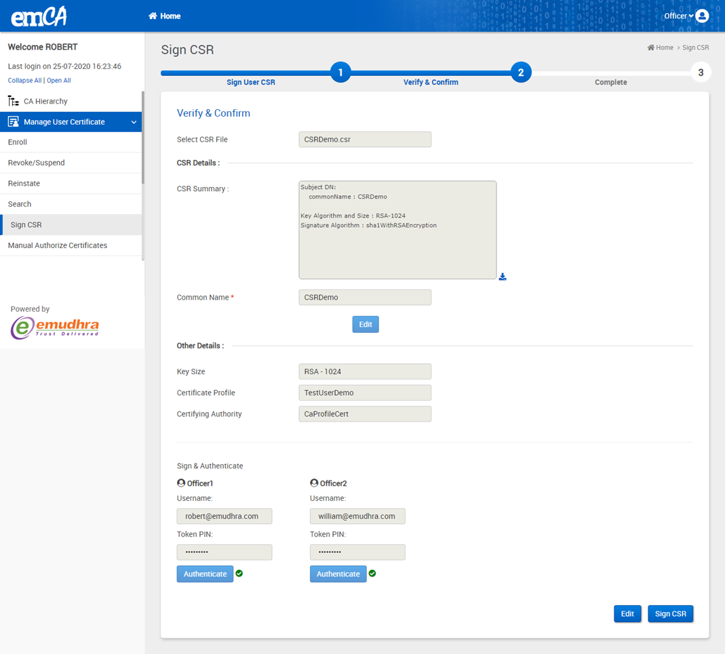Click the eMudhra logo in the sidebar
Image resolution: width=725 pixels, height=654 pixels.
click(55, 327)
